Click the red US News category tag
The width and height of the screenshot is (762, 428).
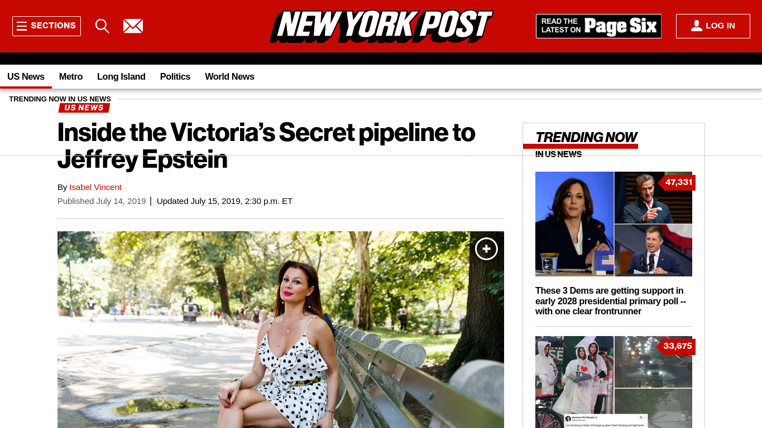coord(84,108)
